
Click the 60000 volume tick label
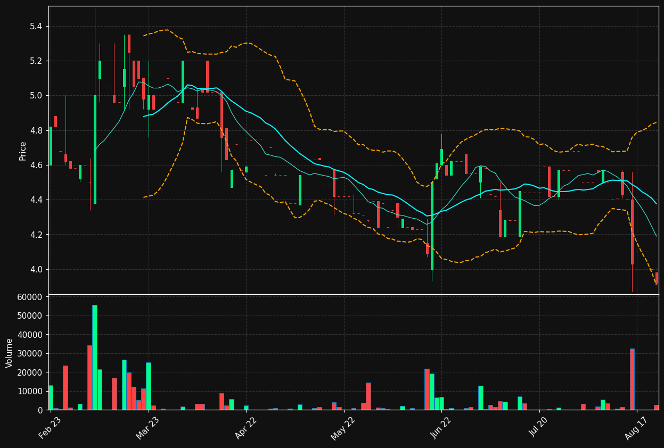pyautogui.click(x=31, y=297)
